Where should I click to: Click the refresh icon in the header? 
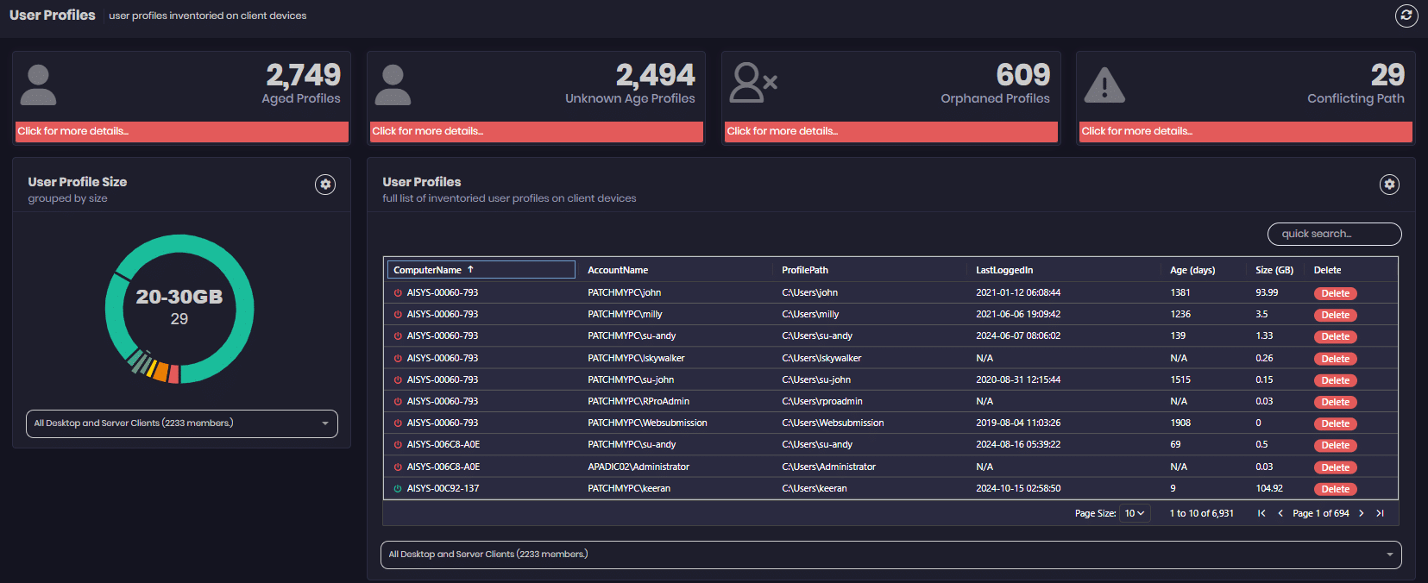point(1406,16)
